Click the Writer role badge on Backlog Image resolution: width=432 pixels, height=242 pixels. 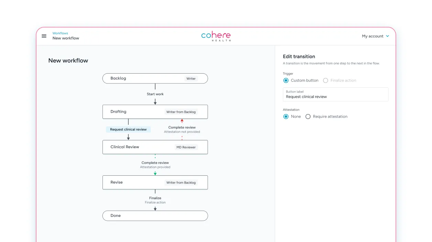pyautogui.click(x=191, y=78)
